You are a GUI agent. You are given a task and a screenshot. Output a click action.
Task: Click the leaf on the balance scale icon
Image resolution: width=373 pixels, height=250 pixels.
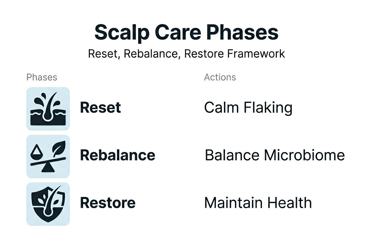(x=58, y=148)
